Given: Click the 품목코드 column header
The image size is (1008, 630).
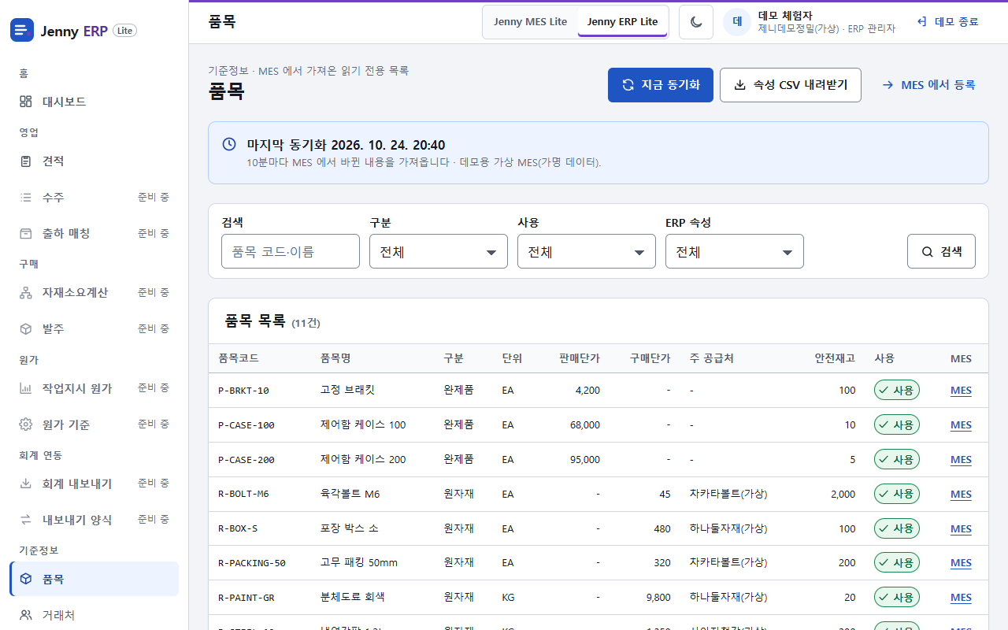Looking at the screenshot, I should tap(239, 358).
